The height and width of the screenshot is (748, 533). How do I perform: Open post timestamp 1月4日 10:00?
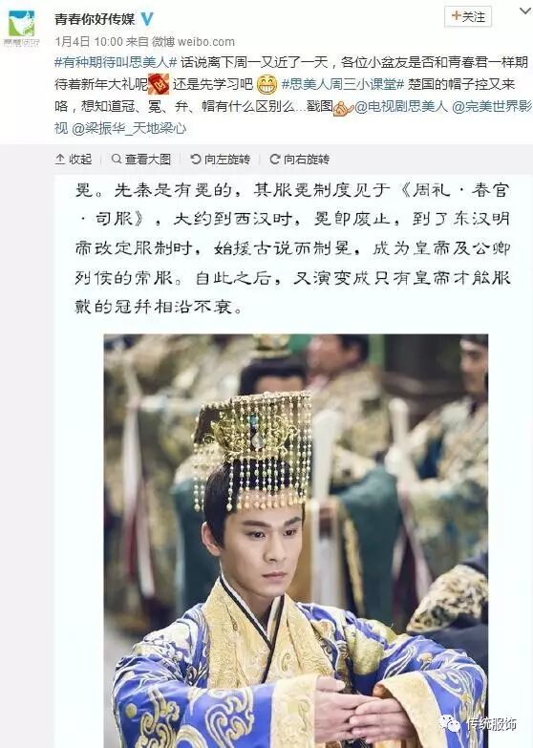[89, 41]
